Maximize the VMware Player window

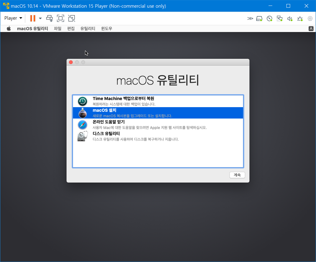[288, 6]
